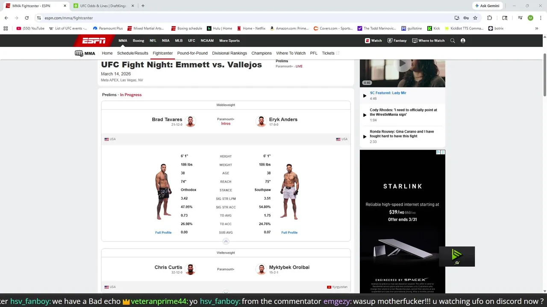This screenshot has width=547, height=307.
Task: Open the Kick bookmark
Action: point(433,29)
